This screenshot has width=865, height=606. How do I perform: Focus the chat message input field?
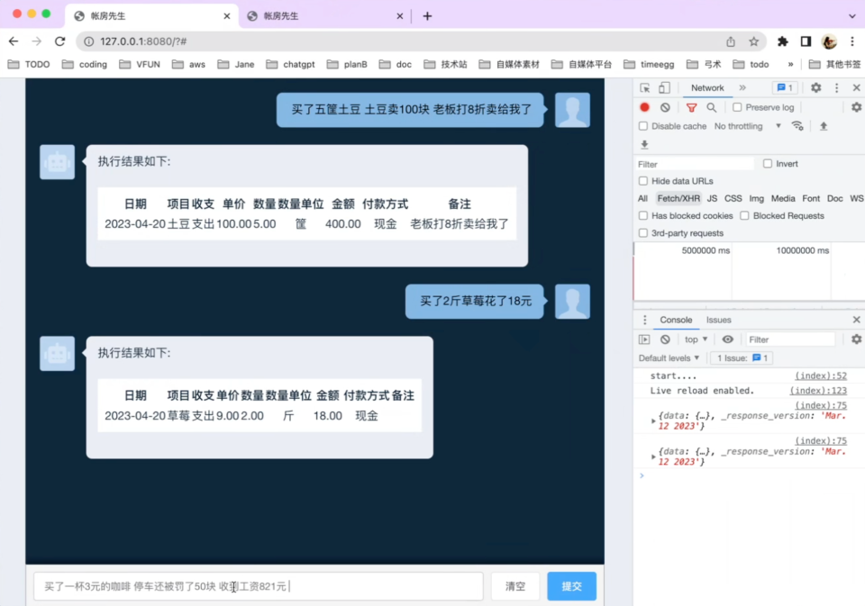click(258, 586)
